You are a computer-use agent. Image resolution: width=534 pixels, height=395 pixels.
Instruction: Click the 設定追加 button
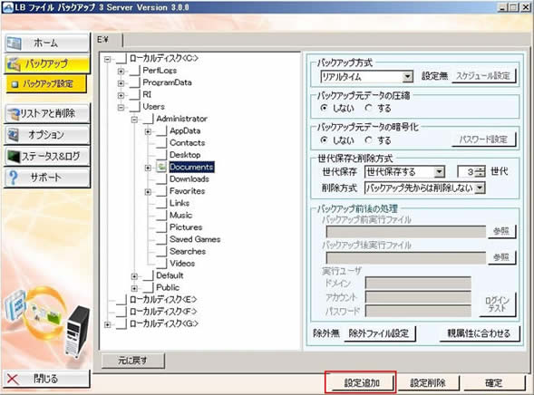[362, 382]
